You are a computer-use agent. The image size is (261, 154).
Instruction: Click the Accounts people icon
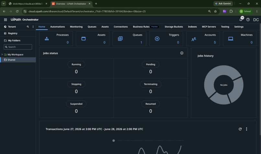(194, 39)
